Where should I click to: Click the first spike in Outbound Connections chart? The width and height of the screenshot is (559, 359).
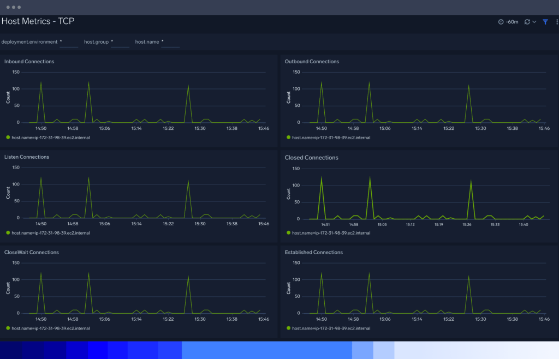point(321,82)
